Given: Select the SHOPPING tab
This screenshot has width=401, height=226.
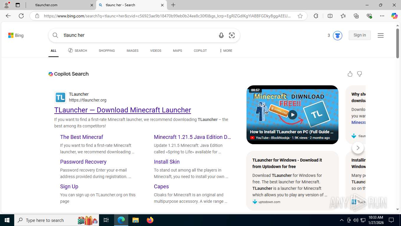Looking at the screenshot, I should (107, 51).
